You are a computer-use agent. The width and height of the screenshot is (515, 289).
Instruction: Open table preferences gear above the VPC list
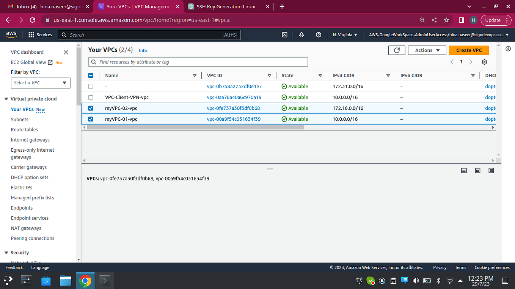point(484,62)
